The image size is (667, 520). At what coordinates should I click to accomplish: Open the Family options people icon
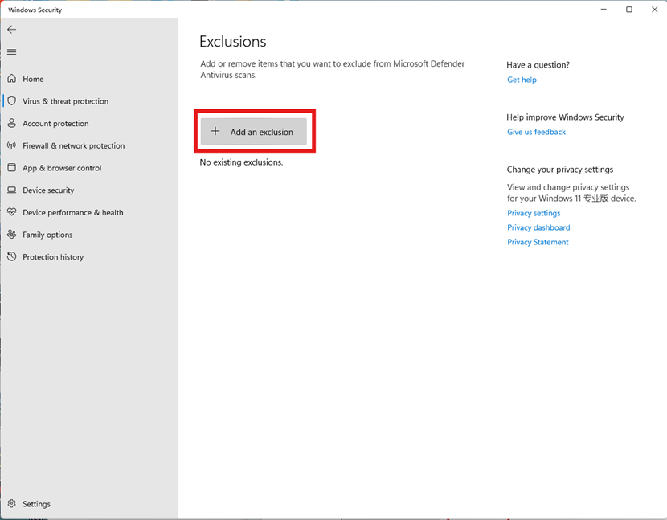point(12,234)
